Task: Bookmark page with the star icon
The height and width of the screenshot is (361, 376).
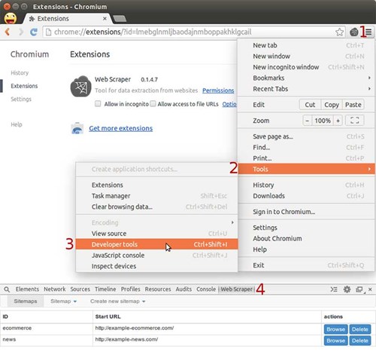Action: [x=339, y=32]
